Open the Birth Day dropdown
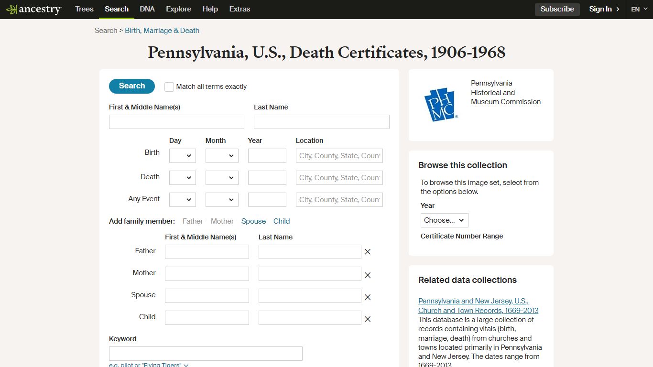The height and width of the screenshot is (367, 653). tap(183, 156)
